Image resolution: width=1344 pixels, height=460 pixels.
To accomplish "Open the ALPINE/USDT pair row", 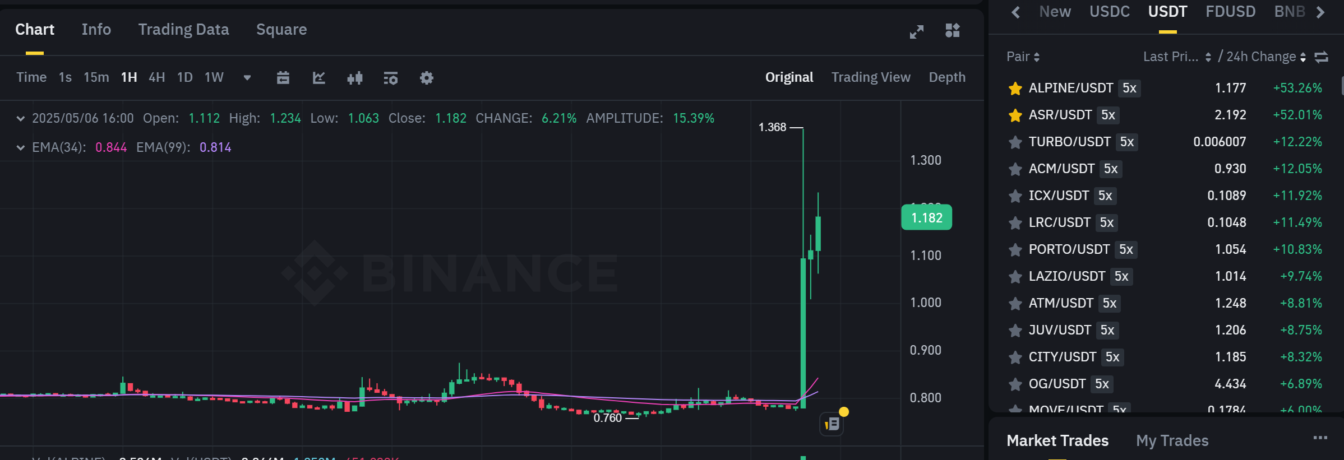I will tap(1165, 89).
